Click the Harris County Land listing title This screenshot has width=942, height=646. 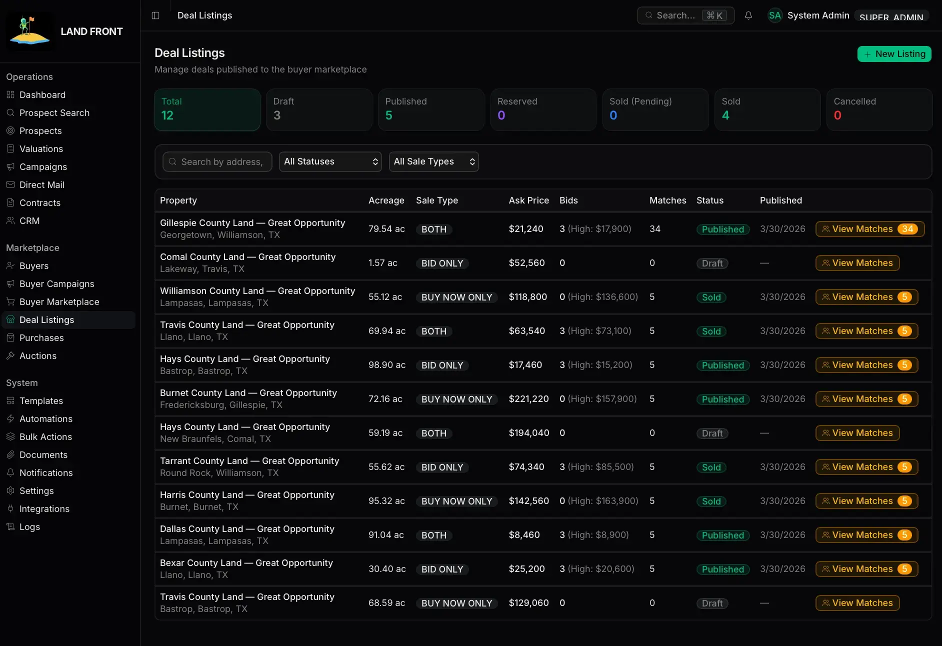[x=247, y=495]
